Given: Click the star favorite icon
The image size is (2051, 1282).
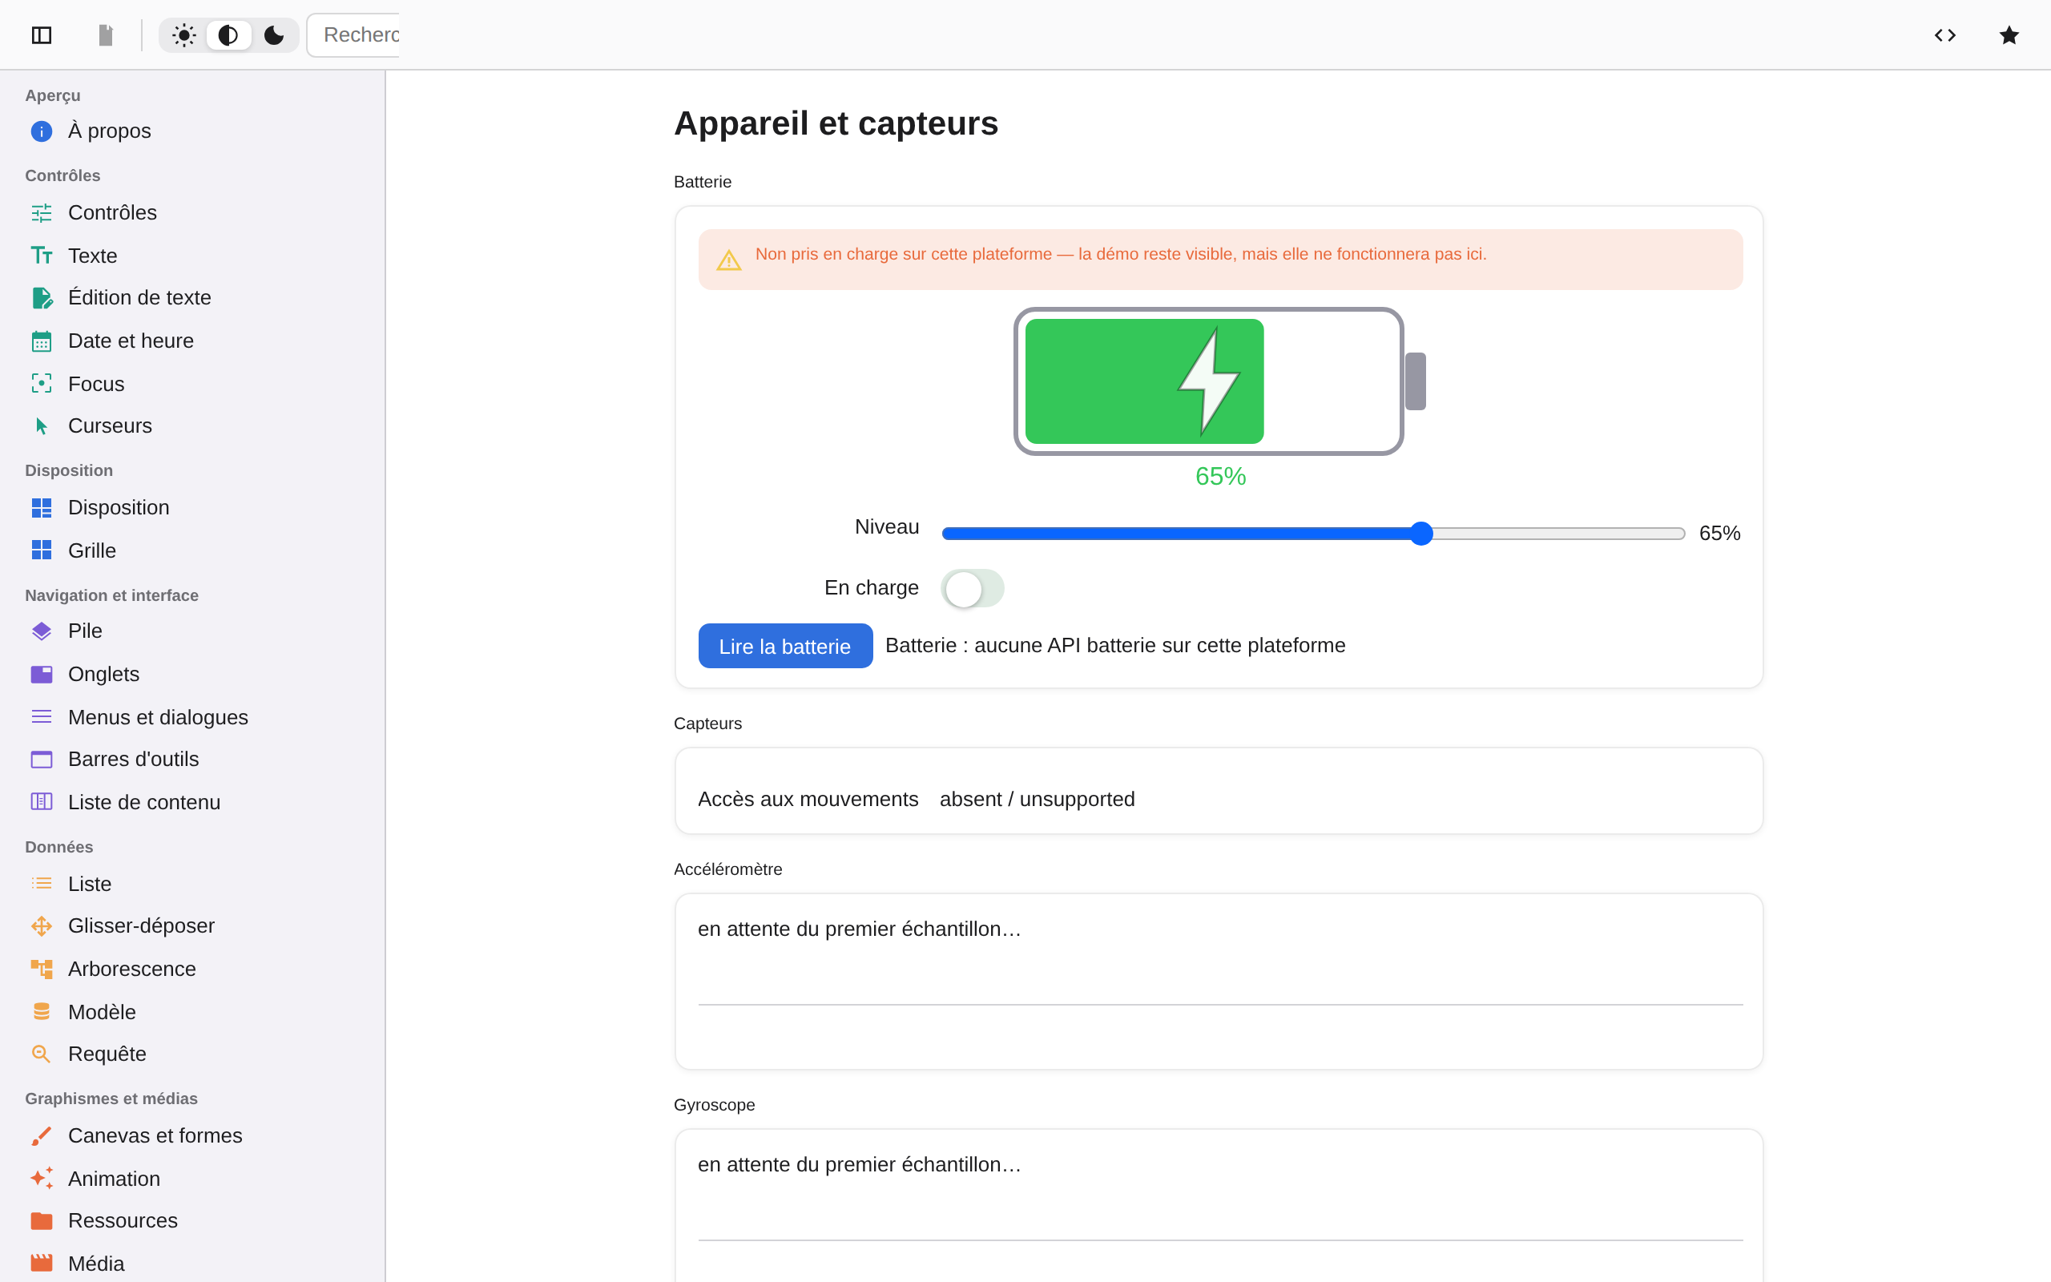Looking at the screenshot, I should tap(2009, 34).
